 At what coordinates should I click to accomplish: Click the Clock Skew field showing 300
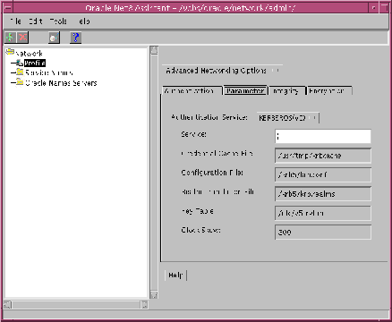coord(323,232)
